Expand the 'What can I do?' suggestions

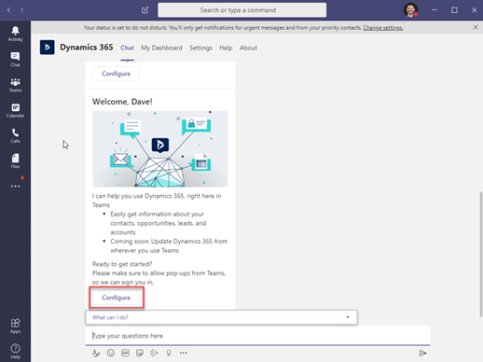point(221,317)
